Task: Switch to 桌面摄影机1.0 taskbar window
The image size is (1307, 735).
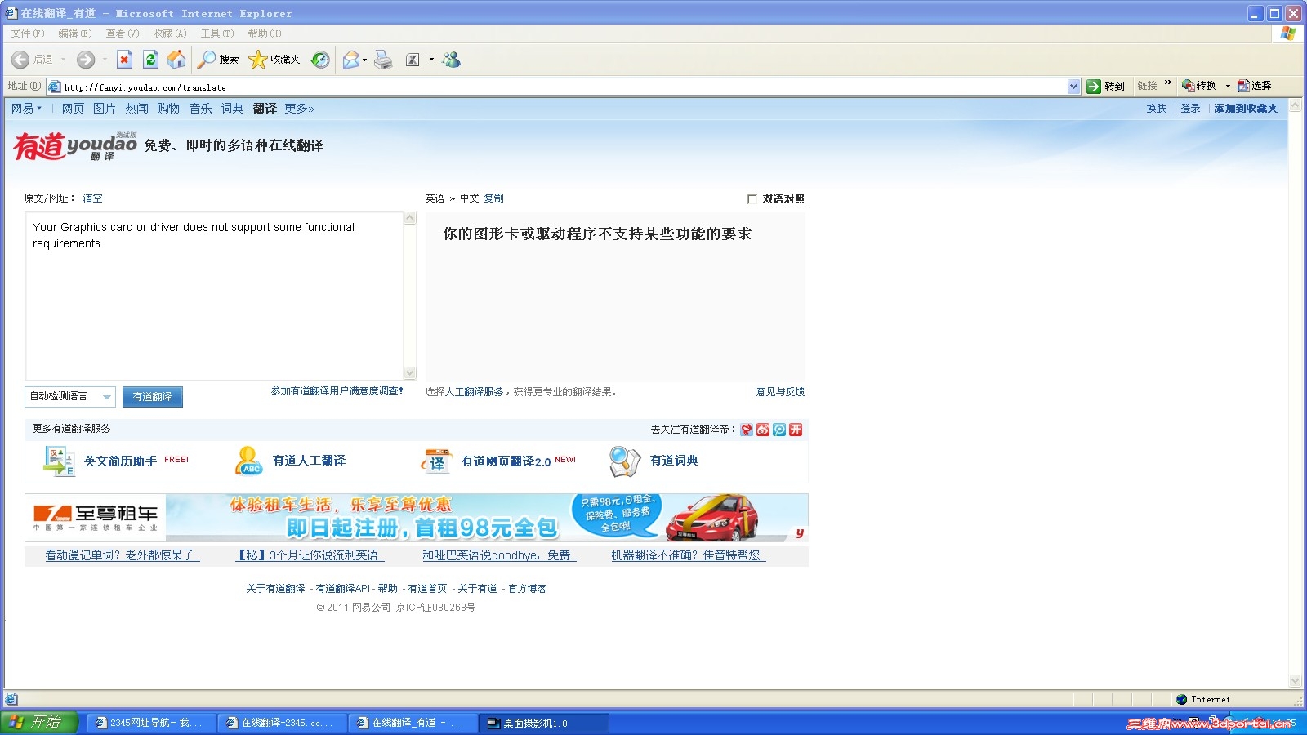Action: pyautogui.click(x=544, y=723)
